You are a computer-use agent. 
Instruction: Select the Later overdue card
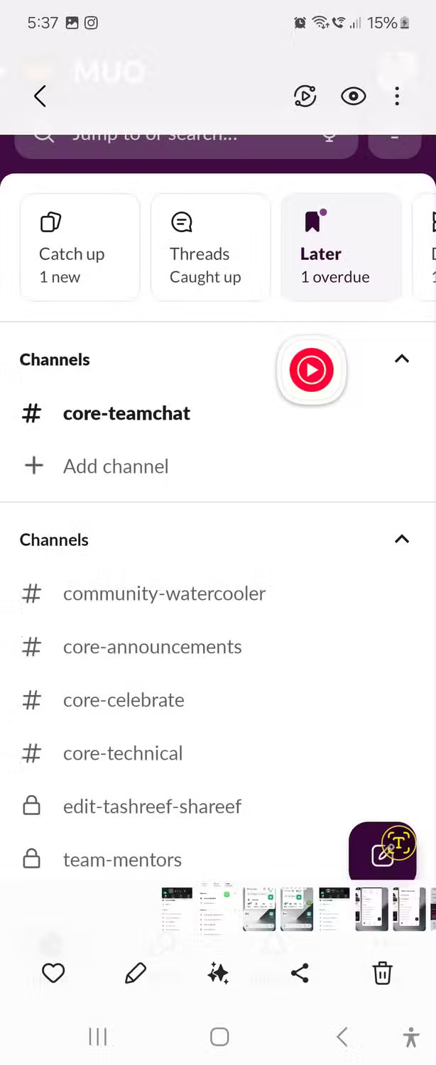(341, 247)
